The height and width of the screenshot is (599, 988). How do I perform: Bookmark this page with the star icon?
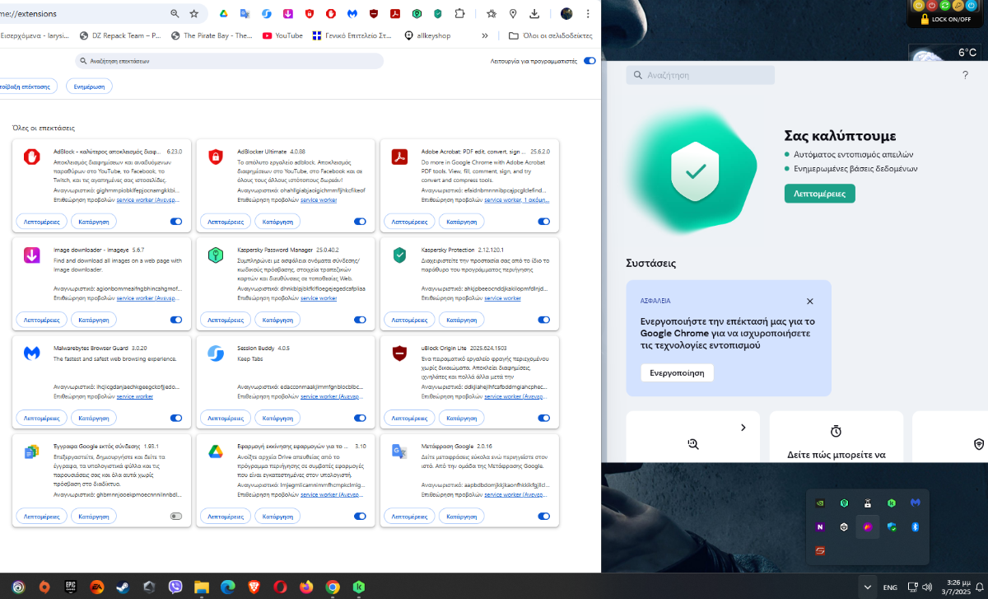tap(194, 14)
